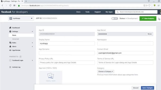161x90 pixels.
Task: Open the my4thapp app selector dropdown
Action: (x=21, y=18)
